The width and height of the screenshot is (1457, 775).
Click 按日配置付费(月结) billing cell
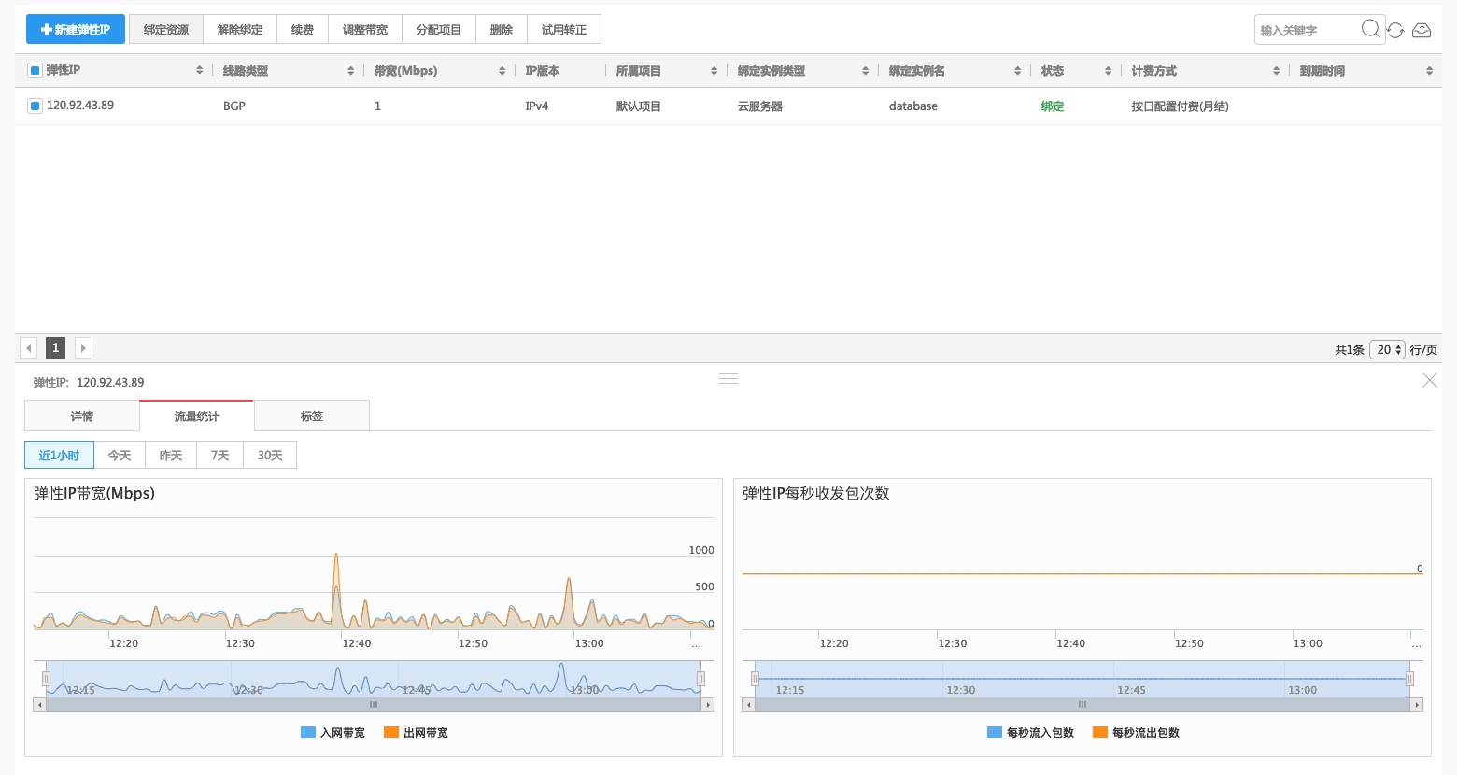click(1181, 106)
